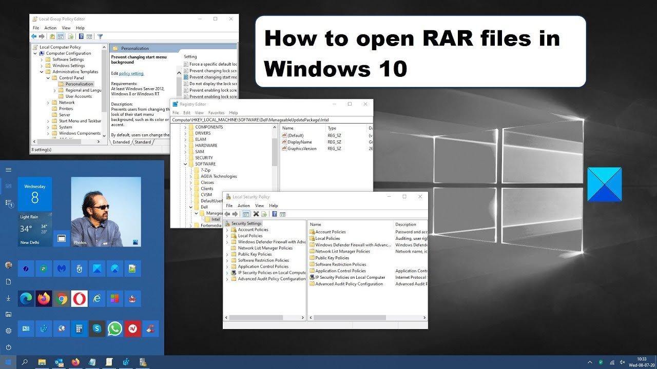Collapse Administrative Templates node in Group Policy tree
This screenshot has height=369, width=657.
pyautogui.click(x=42, y=72)
